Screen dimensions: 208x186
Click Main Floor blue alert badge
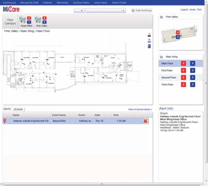pyautogui.click(x=193, y=64)
